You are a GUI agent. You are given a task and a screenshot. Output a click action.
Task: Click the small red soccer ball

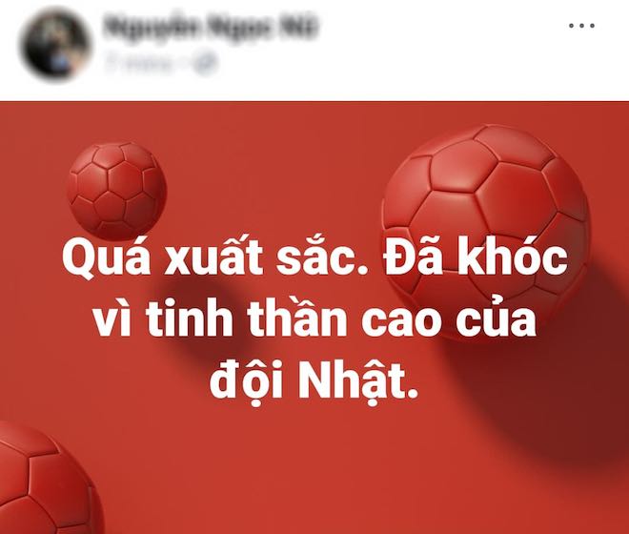tap(116, 191)
